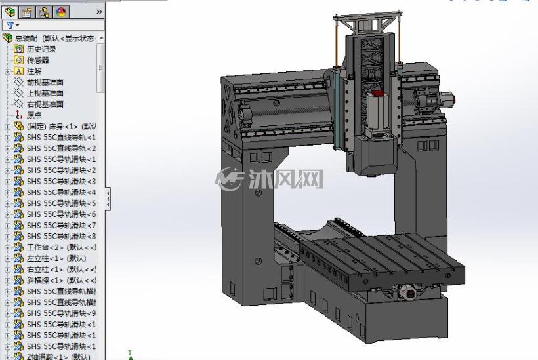Screen dimensions: 538x360
Task: Select the SHS 55C导轨滑块<5 label
Action: [62, 203]
